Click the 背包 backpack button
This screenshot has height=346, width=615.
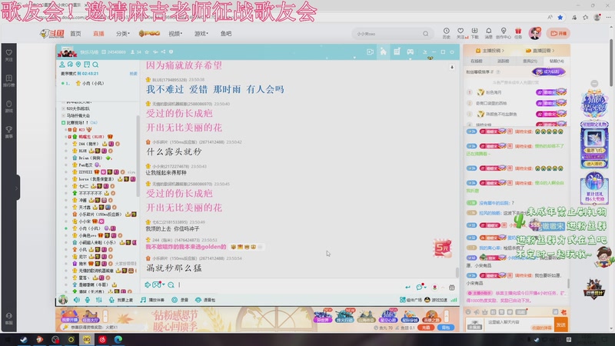point(446,328)
